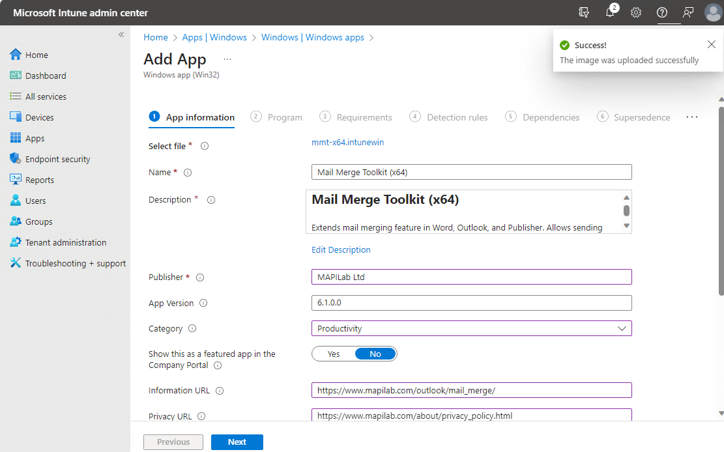Open more options next to Add App
Viewport: 724px width, 452px height.
click(x=227, y=59)
